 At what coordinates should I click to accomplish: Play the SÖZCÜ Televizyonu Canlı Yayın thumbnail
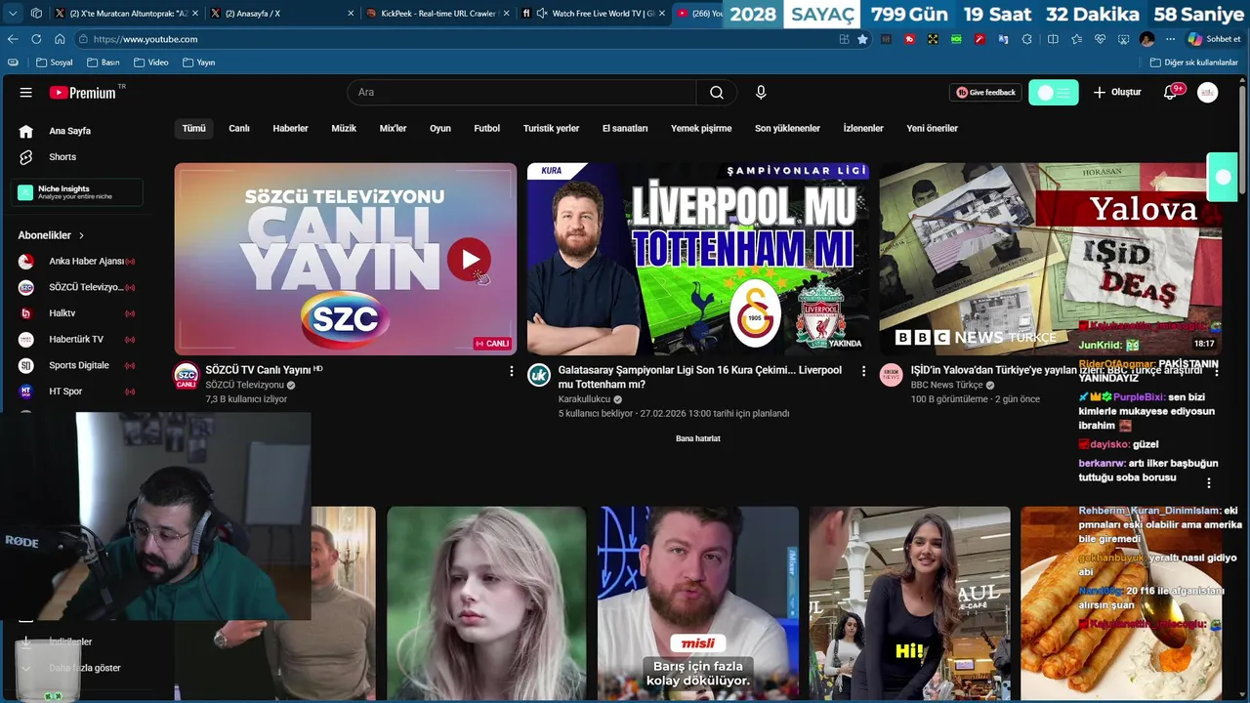pos(346,259)
